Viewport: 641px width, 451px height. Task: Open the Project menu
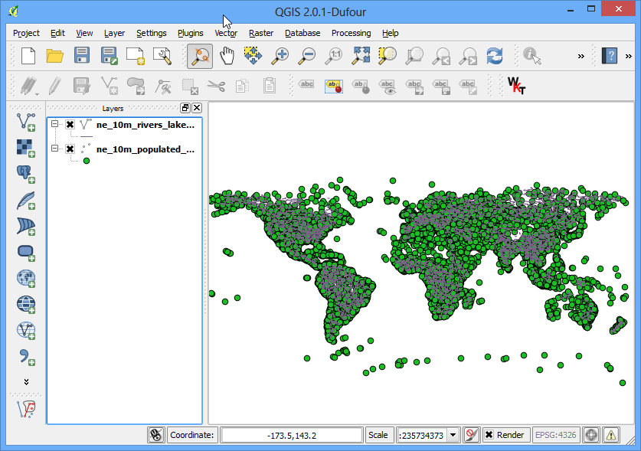[x=26, y=33]
